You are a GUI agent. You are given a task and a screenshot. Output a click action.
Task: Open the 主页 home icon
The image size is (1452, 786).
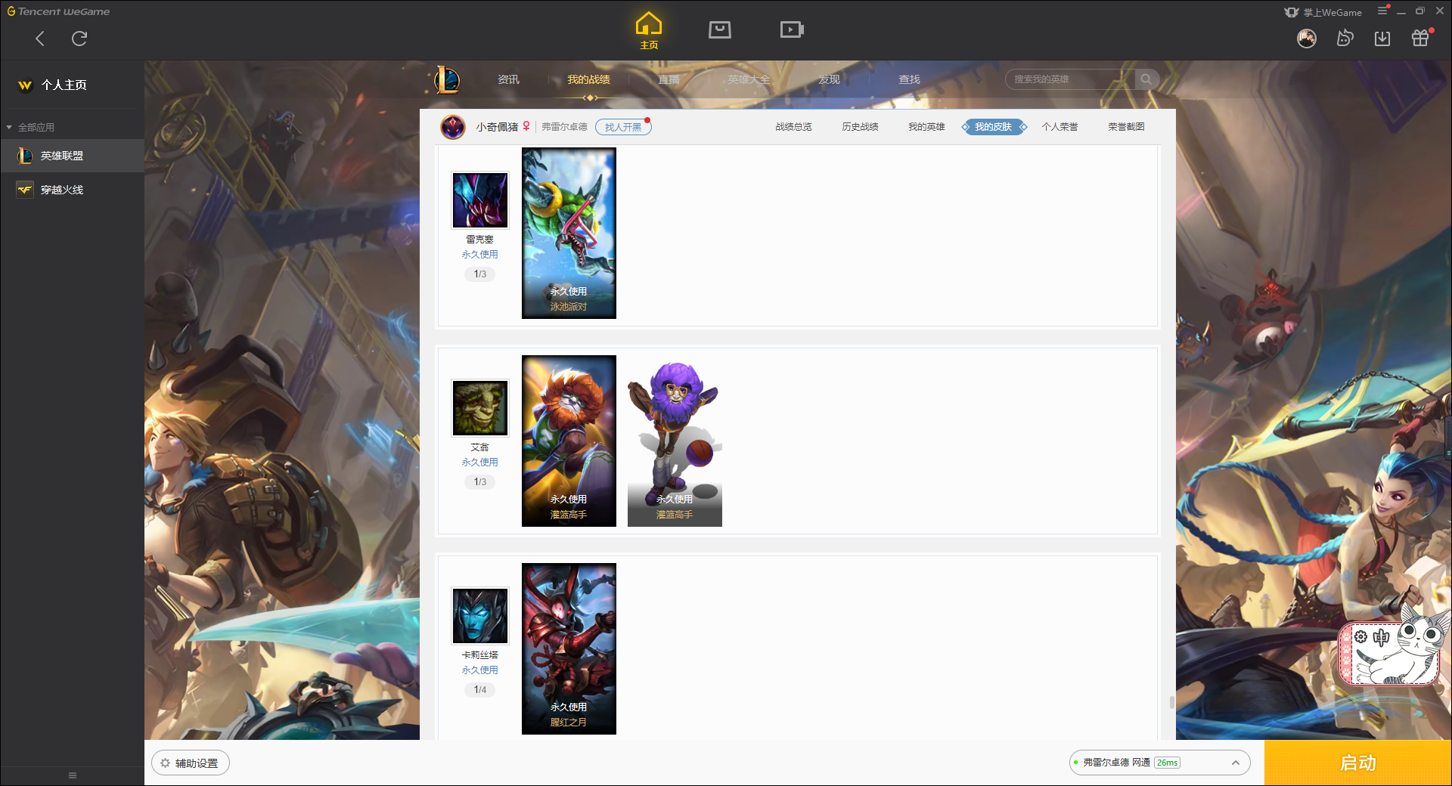(649, 30)
